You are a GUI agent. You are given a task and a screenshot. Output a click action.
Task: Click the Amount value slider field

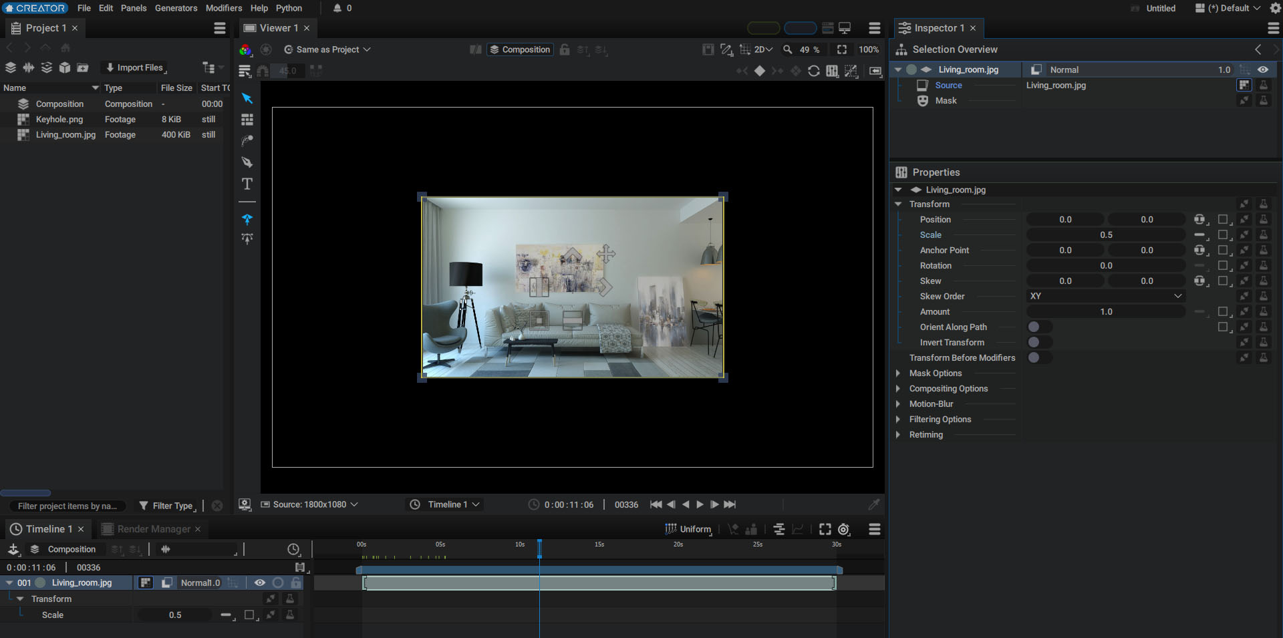tap(1106, 311)
